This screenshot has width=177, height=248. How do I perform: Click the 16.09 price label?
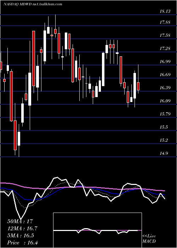coord(165,101)
